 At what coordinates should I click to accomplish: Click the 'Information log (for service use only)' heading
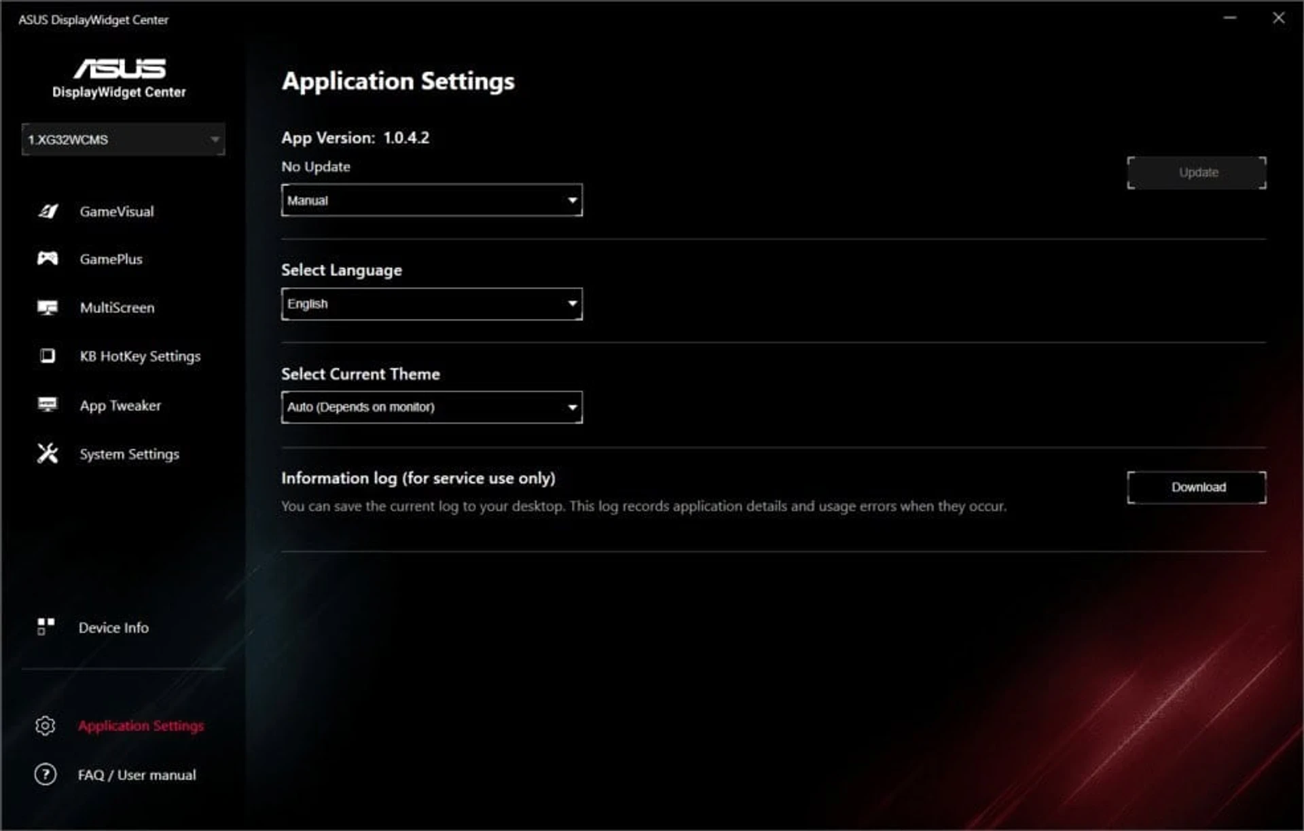click(x=418, y=478)
